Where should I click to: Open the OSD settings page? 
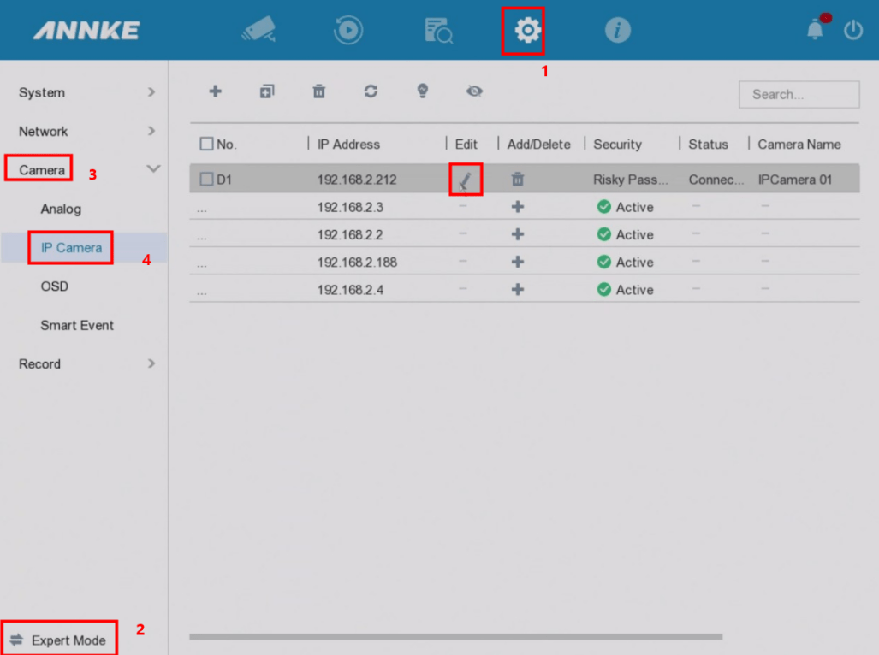pyautogui.click(x=54, y=286)
